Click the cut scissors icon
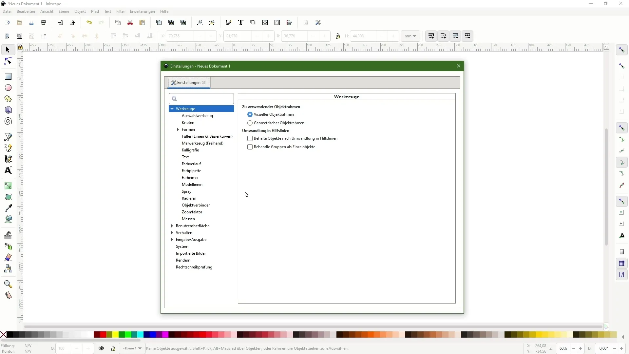The height and width of the screenshot is (354, 629). coord(130,23)
